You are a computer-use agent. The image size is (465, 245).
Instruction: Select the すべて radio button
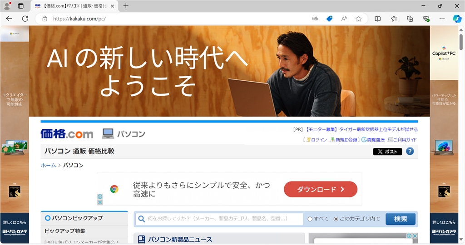(x=310, y=219)
